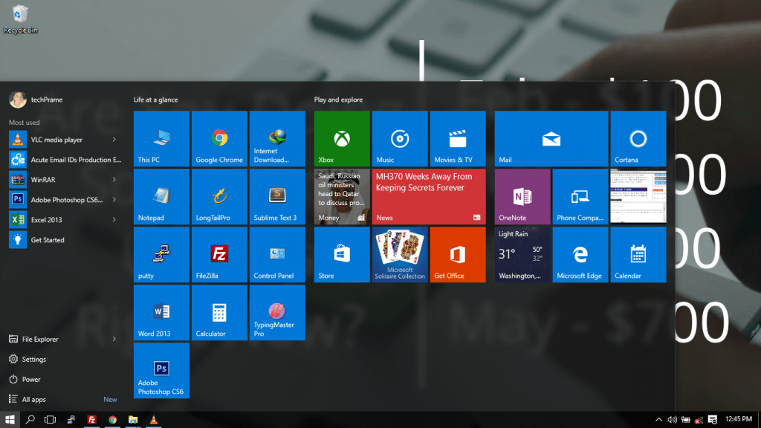Open the Xbox tile

[x=342, y=139]
